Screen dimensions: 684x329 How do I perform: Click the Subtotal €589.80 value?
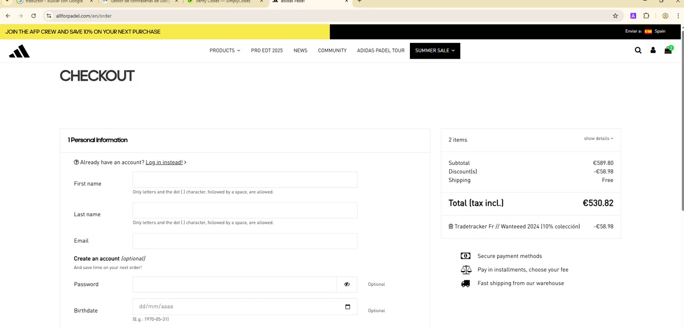tap(603, 163)
